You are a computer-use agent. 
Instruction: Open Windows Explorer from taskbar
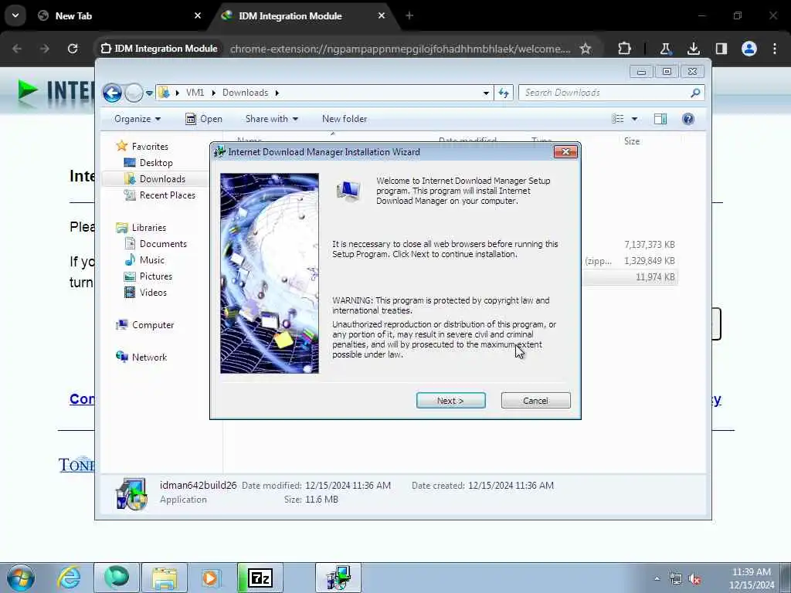165,578
